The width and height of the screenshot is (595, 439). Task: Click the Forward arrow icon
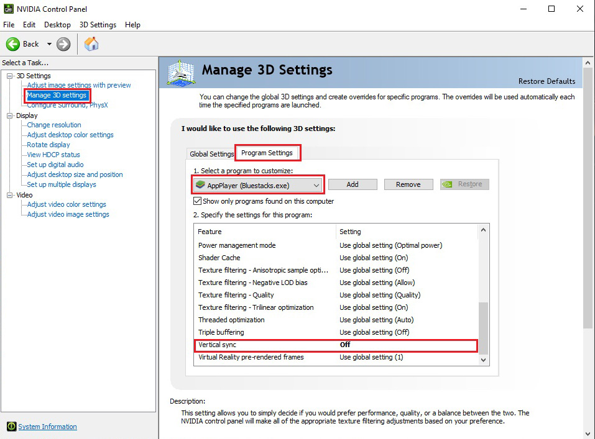click(63, 44)
